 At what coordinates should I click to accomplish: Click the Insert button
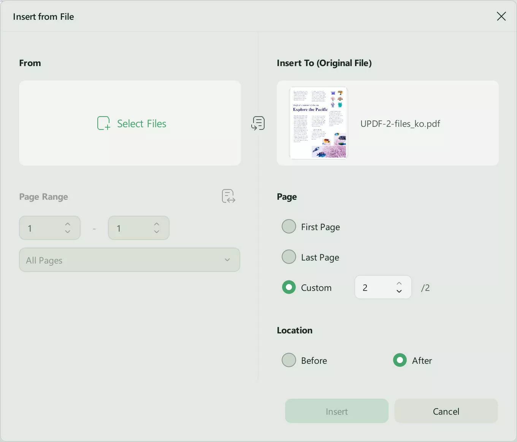tap(336, 411)
